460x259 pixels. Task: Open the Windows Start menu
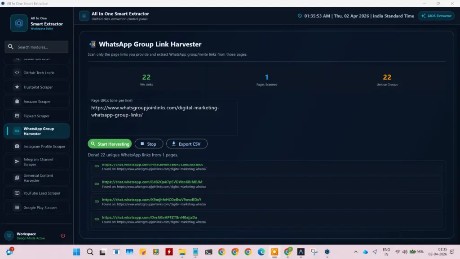tap(76, 252)
